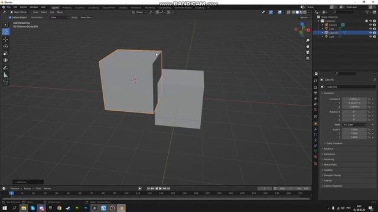378x212 pixels.
Task: Select the Select Box tool in toolbar
Action: click(5, 25)
